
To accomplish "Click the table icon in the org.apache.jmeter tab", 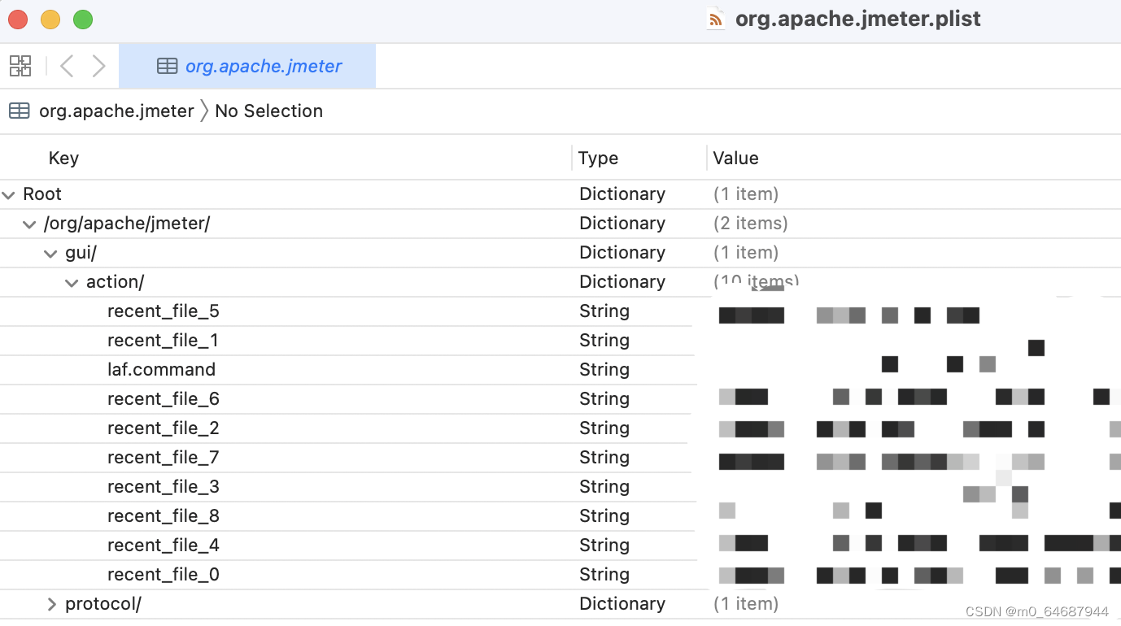I will (167, 66).
